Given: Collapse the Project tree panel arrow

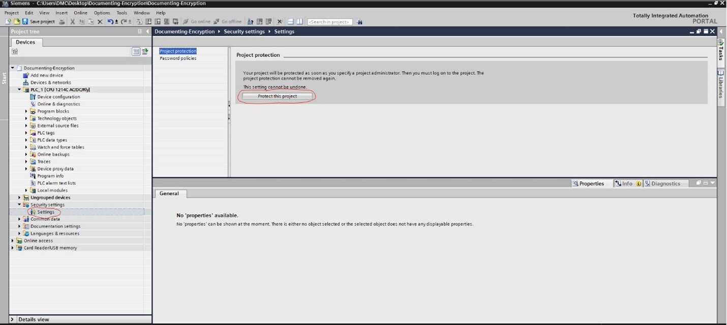Looking at the screenshot, I should coord(148,31).
